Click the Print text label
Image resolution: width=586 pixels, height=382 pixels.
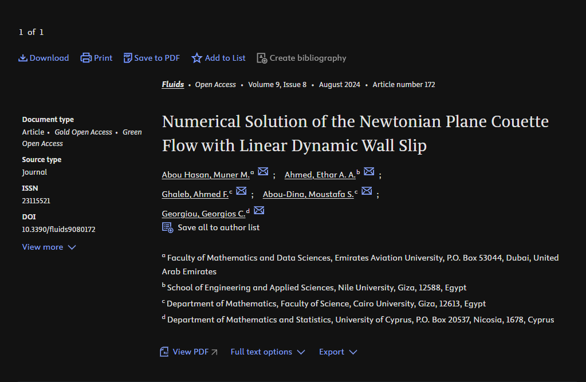coord(103,58)
